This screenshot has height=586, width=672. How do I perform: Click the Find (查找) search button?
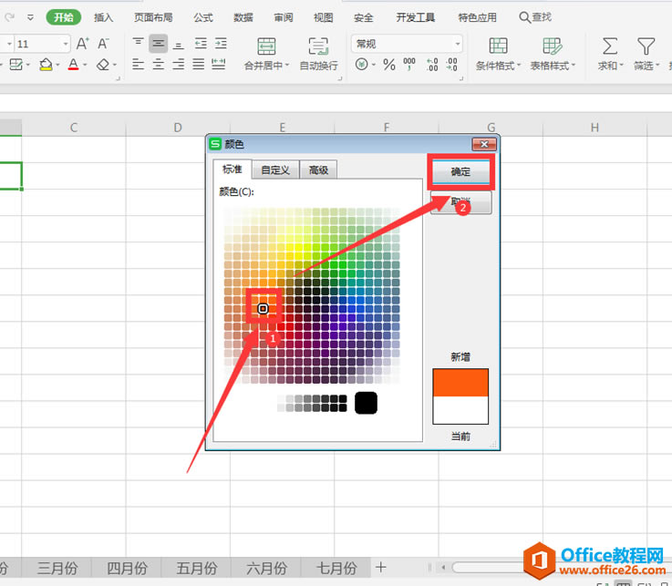coord(535,17)
